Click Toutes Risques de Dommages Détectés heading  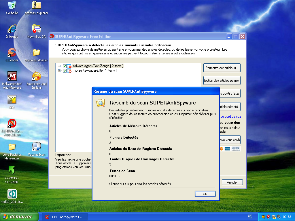click(142, 159)
